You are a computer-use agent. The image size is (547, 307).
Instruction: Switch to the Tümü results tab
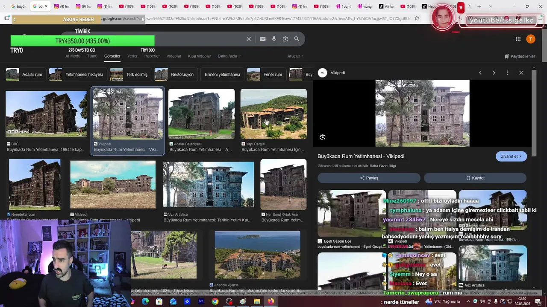[92, 56]
